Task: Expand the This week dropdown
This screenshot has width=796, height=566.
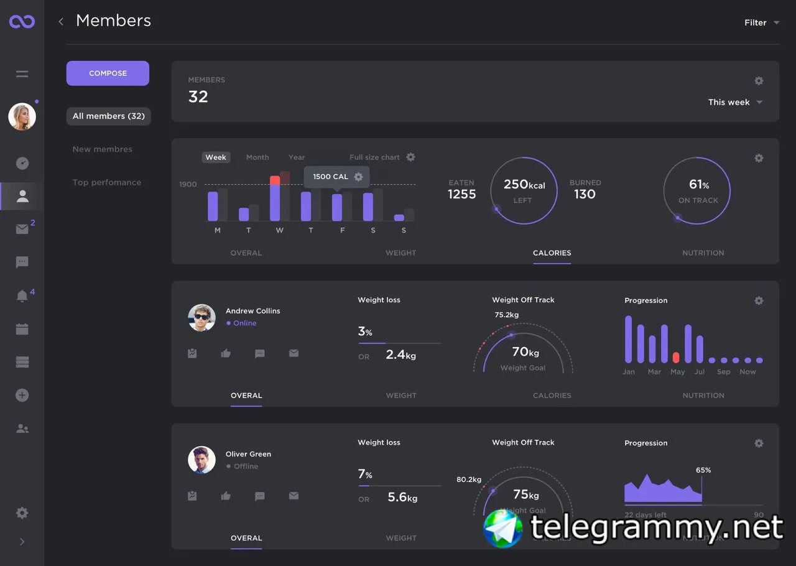Action: click(735, 102)
